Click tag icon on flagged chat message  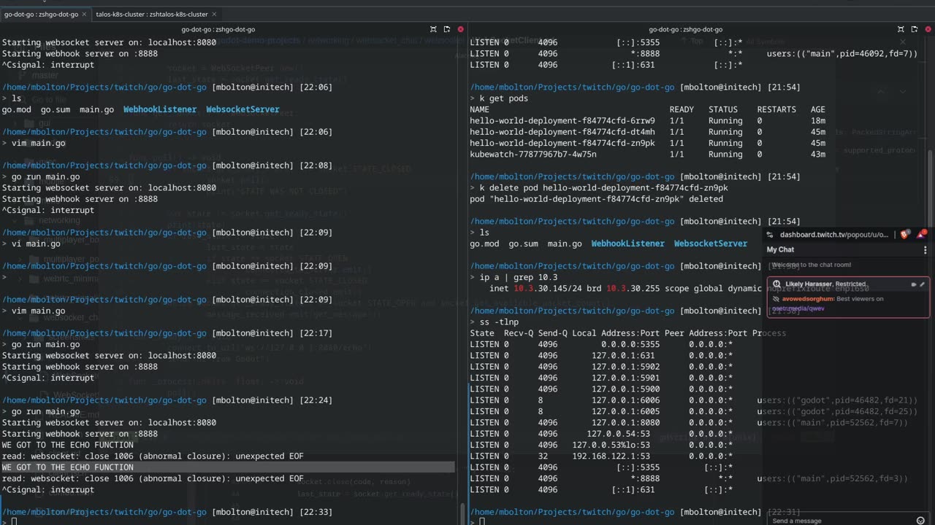913,284
